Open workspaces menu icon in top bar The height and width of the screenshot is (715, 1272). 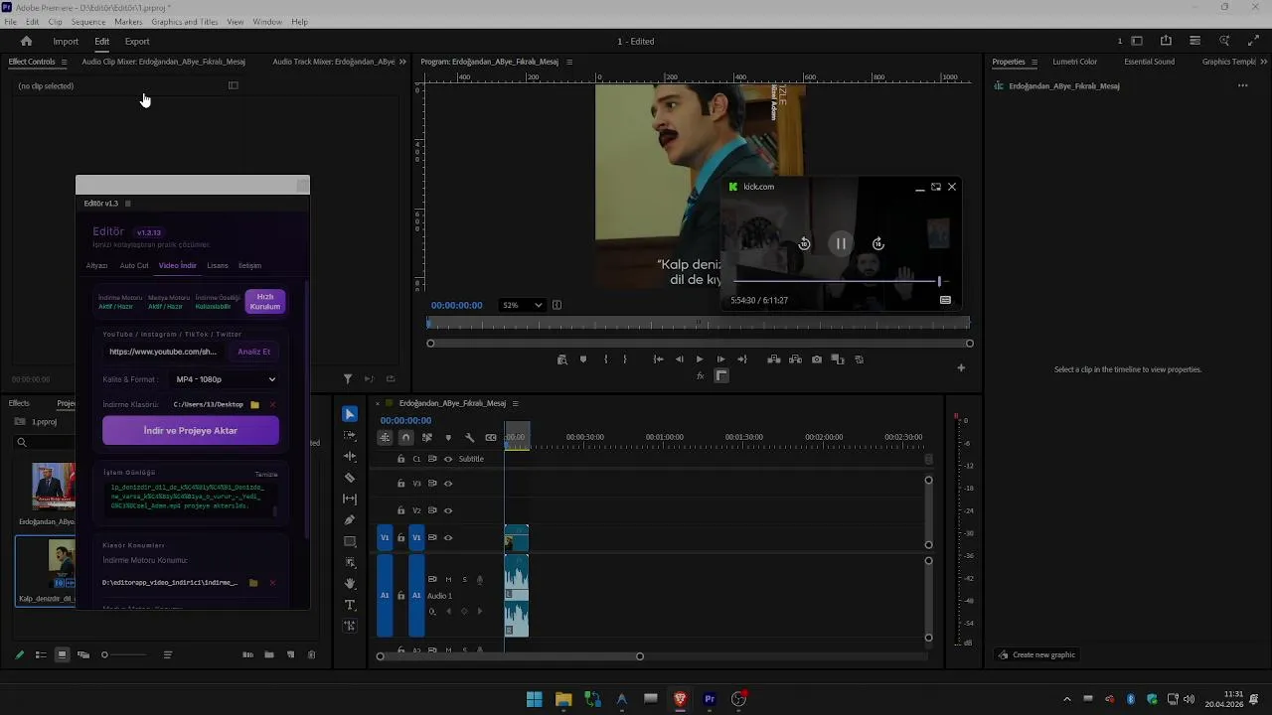tap(1137, 41)
